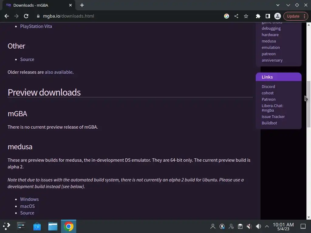Share this page using share icon
The image size is (311, 233).
[x=236, y=16]
